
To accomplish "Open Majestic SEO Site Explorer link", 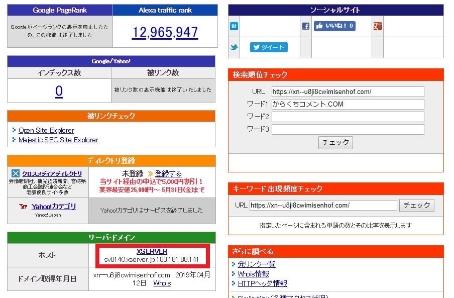I will coord(58,140).
